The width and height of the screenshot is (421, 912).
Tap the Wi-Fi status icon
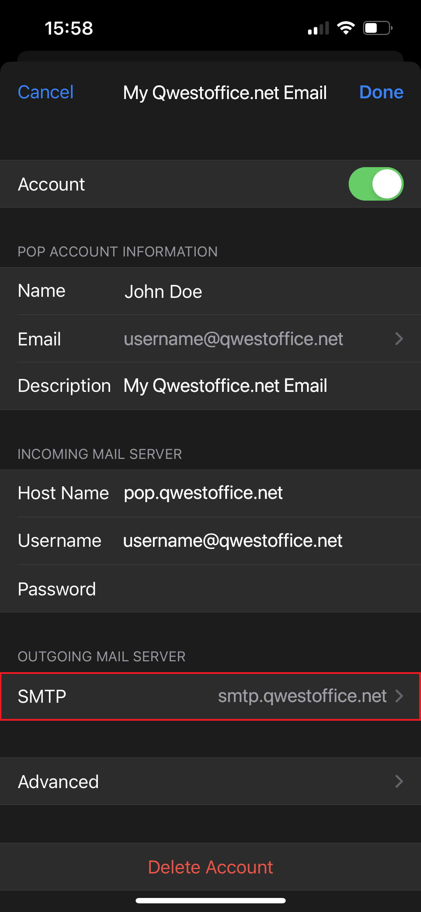(x=346, y=28)
